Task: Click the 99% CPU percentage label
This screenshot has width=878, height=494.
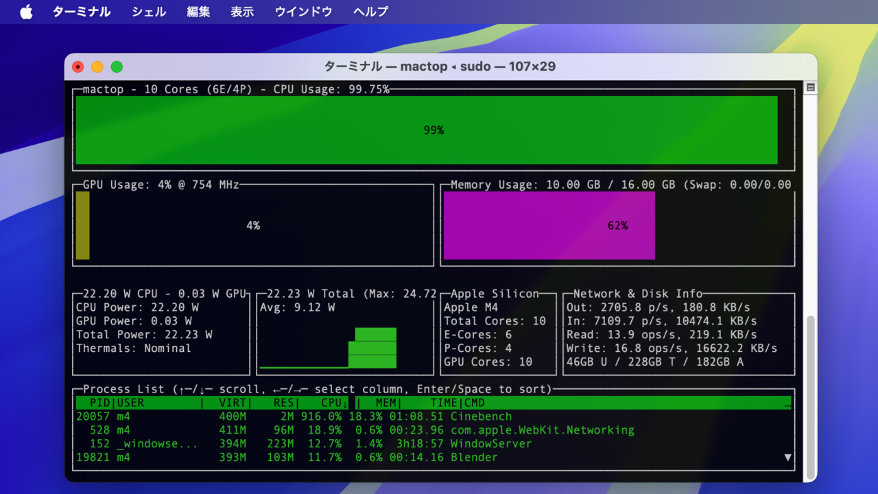Action: point(434,130)
